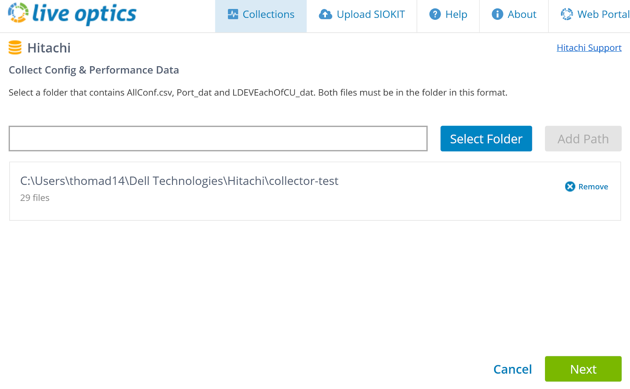Image resolution: width=630 pixels, height=389 pixels.
Task: Open the Web Portal tab
Action: 603,15
